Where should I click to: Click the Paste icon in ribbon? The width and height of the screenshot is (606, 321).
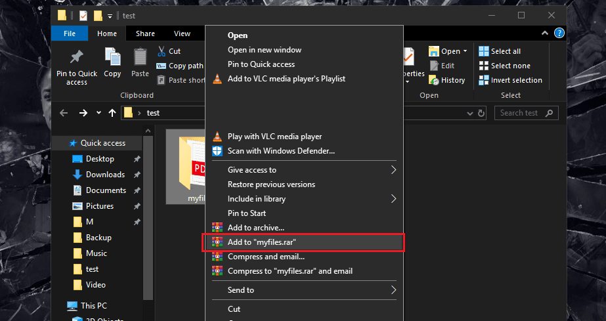tap(140, 59)
